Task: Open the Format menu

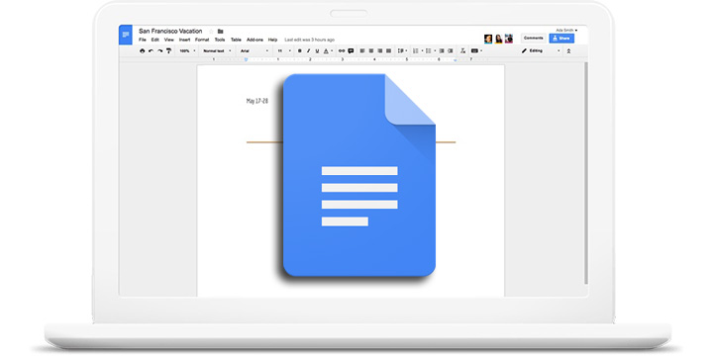Action: tap(202, 40)
